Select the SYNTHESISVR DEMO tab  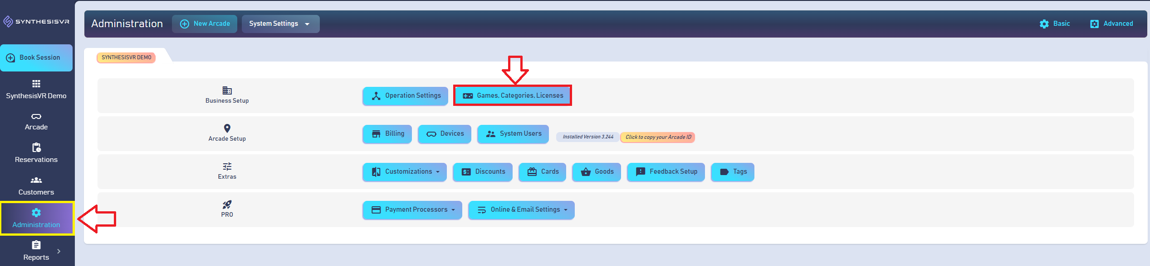click(126, 57)
